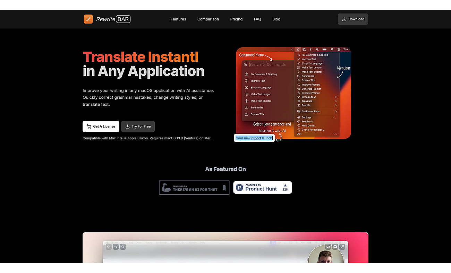Click the Product Hunt 128 upvote arrow
The width and height of the screenshot is (451, 273).
point(285,185)
